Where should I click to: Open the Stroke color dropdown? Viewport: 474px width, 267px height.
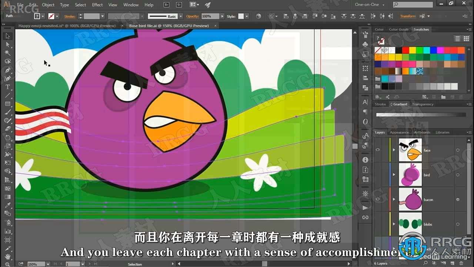(x=58, y=16)
